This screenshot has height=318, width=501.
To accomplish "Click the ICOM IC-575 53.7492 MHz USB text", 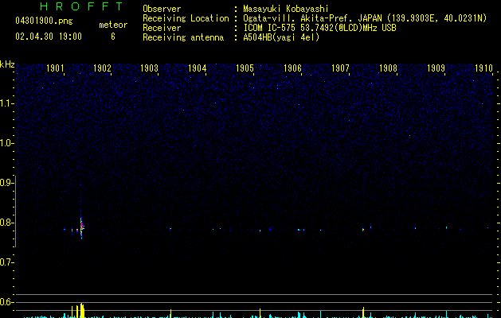I will point(319,28).
